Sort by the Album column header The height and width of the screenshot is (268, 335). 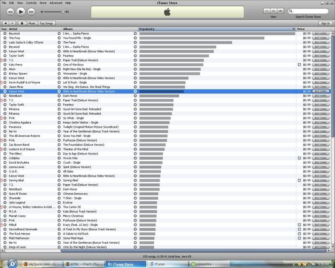(100, 29)
